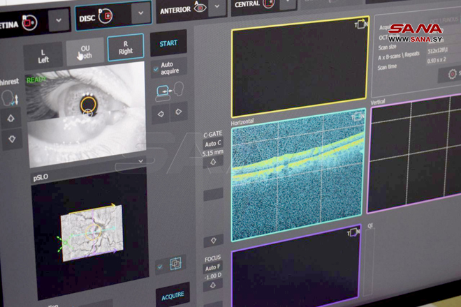
Task: Click Auto C under C-GATE
Action: [213, 144]
